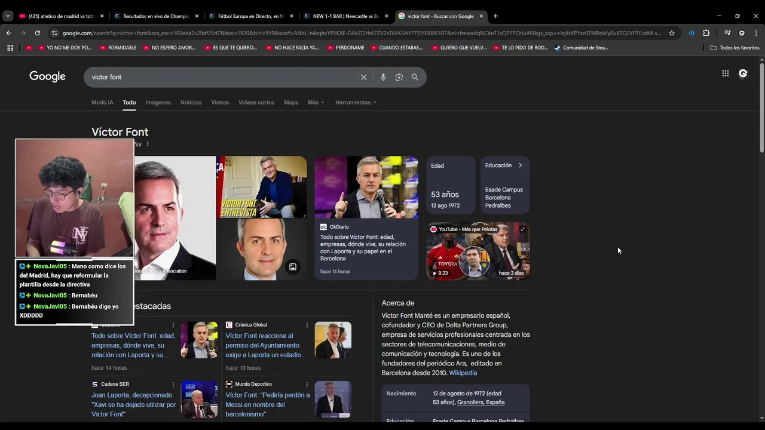This screenshot has width=765, height=430.
Task: Open the Chrome profile avatar in toolbar
Action: coord(742,33)
